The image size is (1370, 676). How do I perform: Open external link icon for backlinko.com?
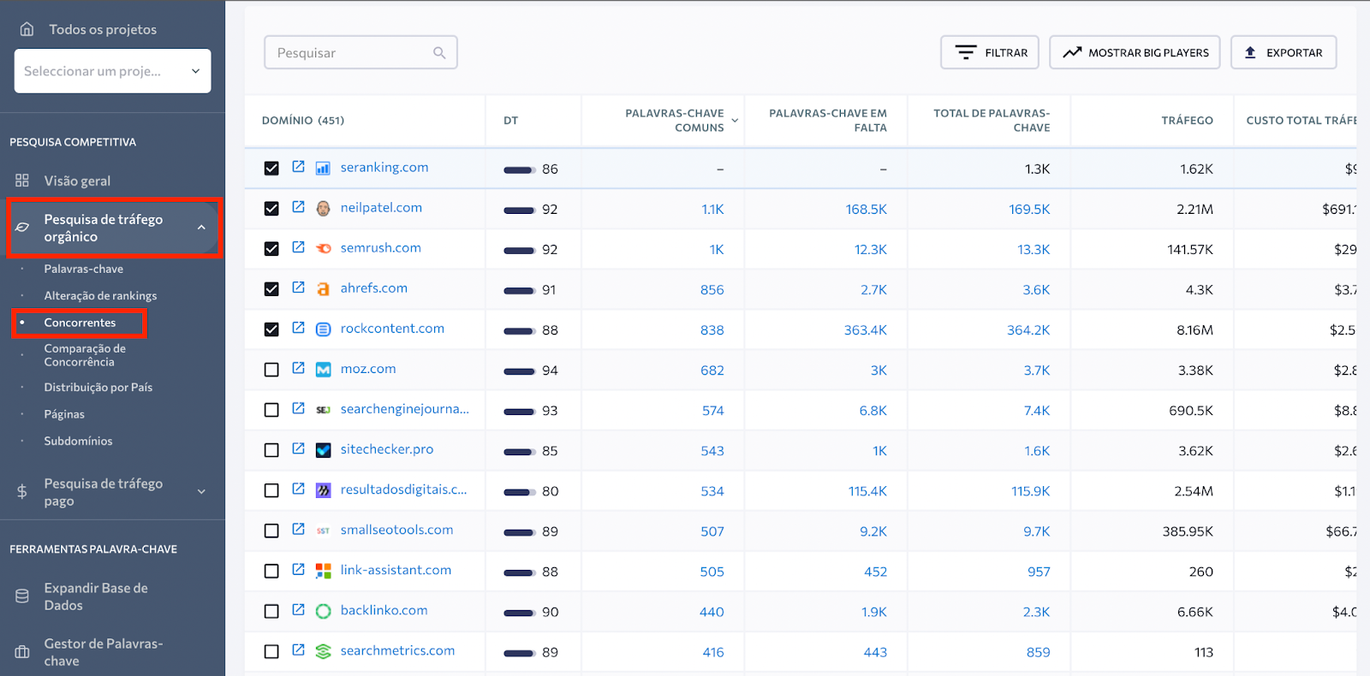298,609
